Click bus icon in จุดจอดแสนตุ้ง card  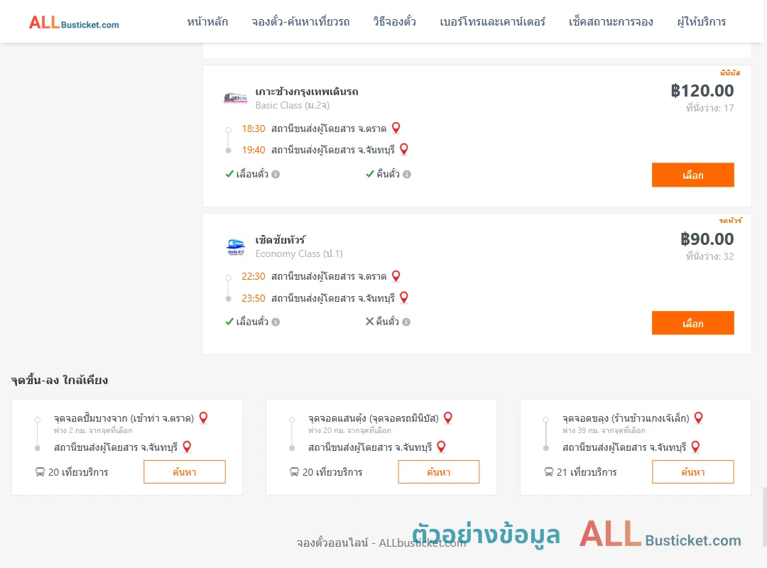pyautogui.click(x=294, y=472)
